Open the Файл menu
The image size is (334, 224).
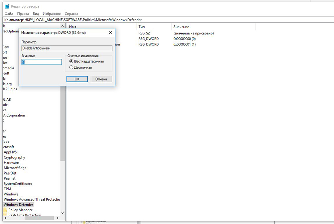[x=9, y=14]
